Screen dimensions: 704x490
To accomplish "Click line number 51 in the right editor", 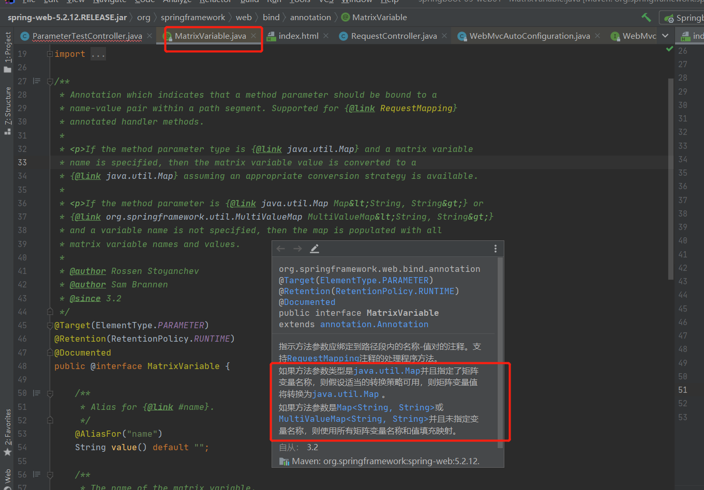I will pyautogui.click(x=683, y=390).
